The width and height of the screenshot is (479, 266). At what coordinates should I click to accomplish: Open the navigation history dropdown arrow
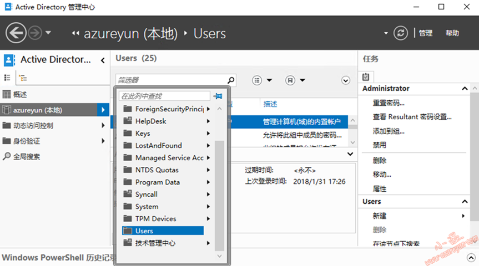48,32
